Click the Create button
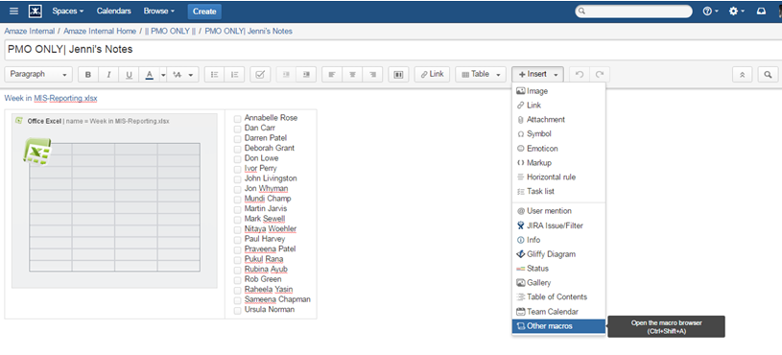Screen dimensions: 782x355 point(204,11)
